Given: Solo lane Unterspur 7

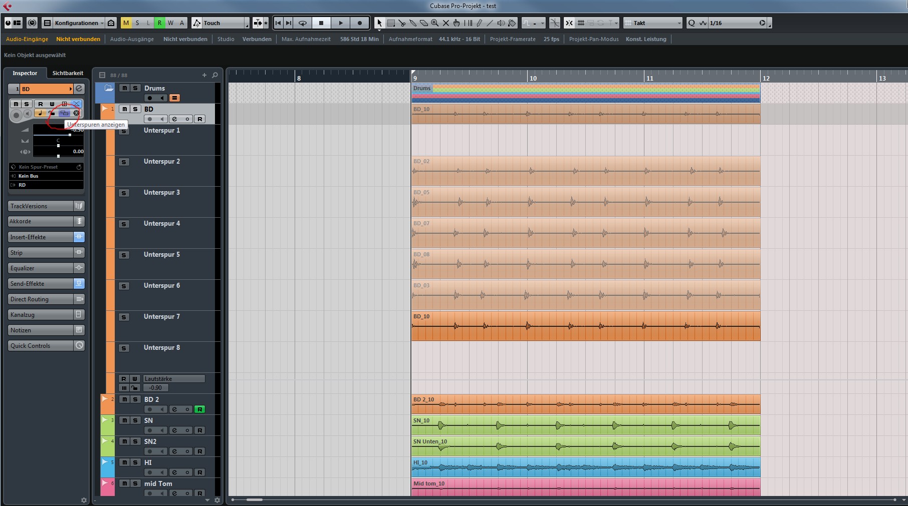Looking at the screenshot, I should tap(124, 317).
